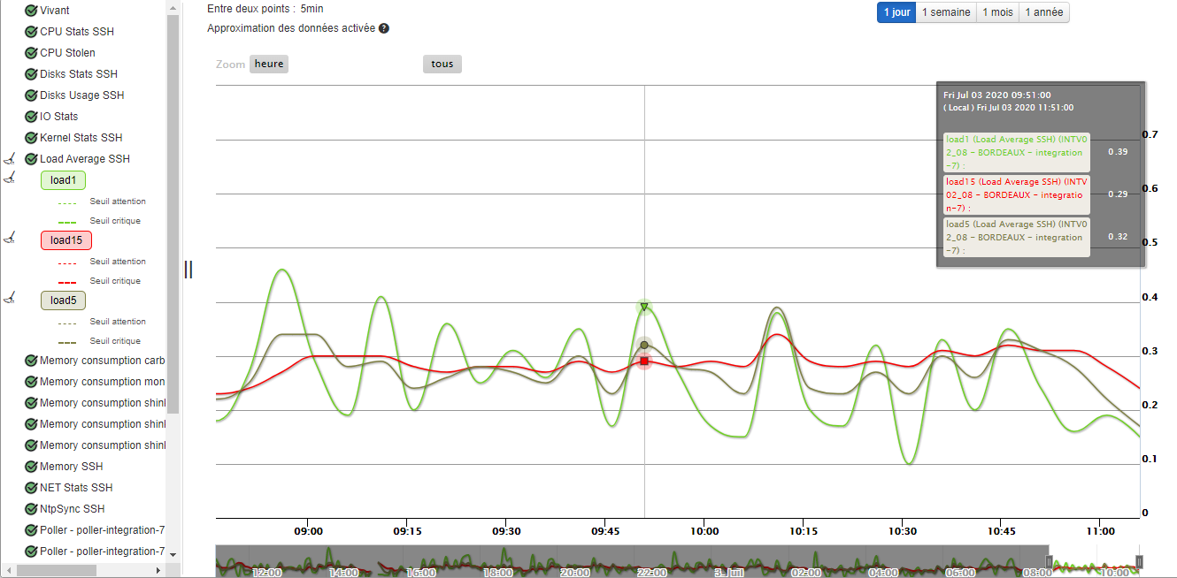Viewport: 1177px width, 578px height.
Task: Switch to the 1 mois period
Action: 998,12
